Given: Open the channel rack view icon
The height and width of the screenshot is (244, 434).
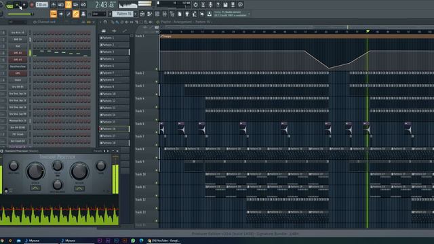Looking at the screenshot, I should 157,14.
